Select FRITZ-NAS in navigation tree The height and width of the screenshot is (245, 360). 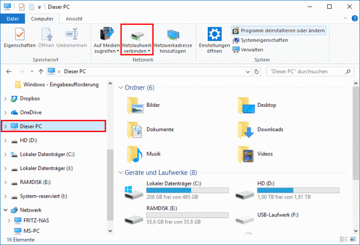(35, 220)
